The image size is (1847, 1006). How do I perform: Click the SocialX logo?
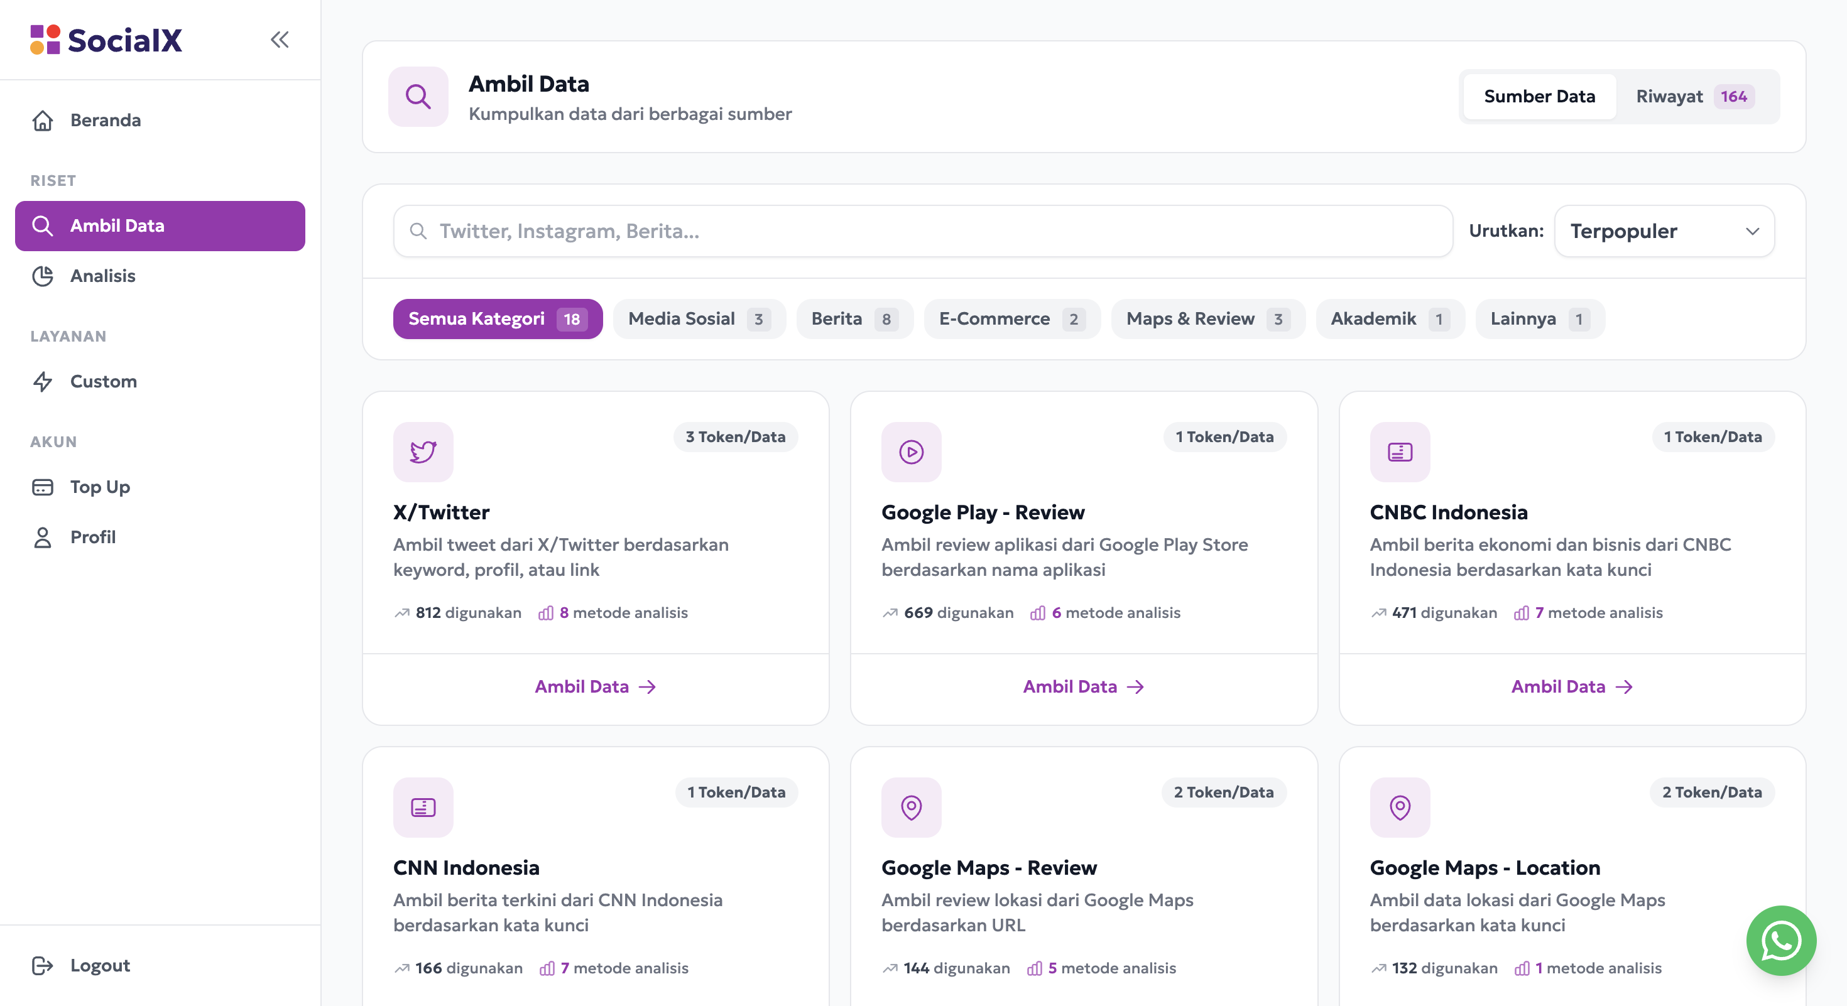(x=106, y=40)
